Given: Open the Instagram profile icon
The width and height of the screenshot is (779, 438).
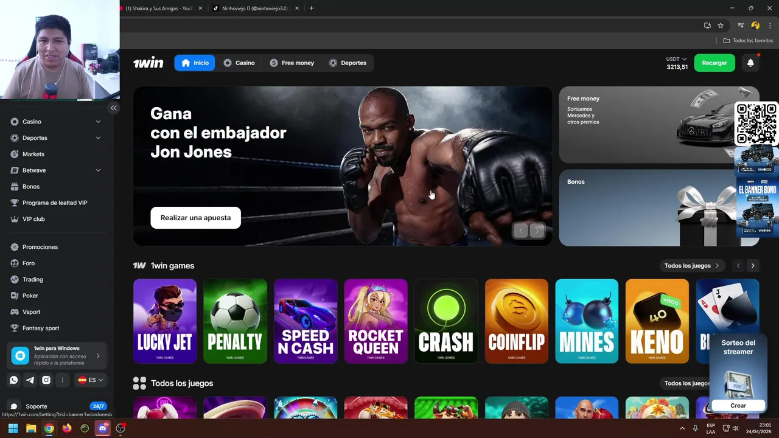Looking at the screenshot, I should tap(46, 380).
